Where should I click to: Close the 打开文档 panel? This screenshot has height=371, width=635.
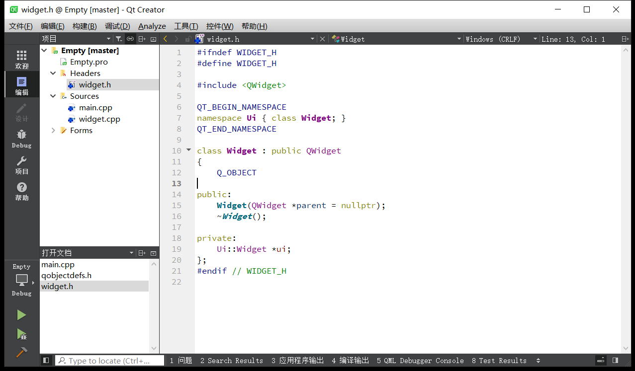(153, 253)
